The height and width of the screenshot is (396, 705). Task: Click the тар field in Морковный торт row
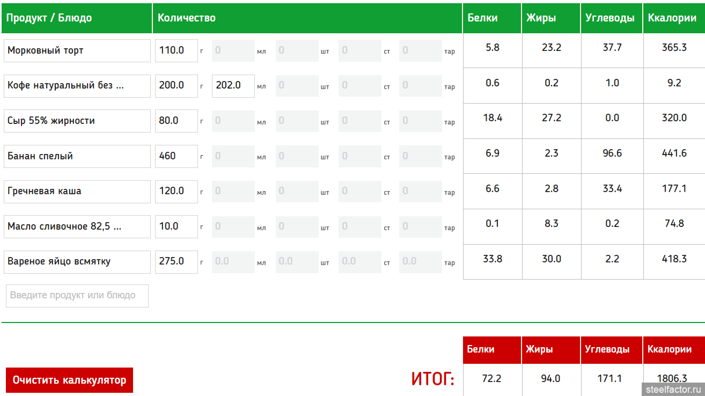click(421, 50)
